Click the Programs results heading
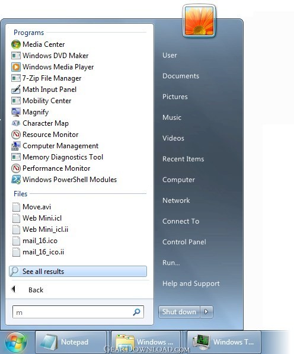 (28, 33)
